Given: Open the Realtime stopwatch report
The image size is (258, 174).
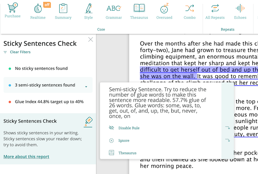Looking at the screenshot, I should click(38, 8).
